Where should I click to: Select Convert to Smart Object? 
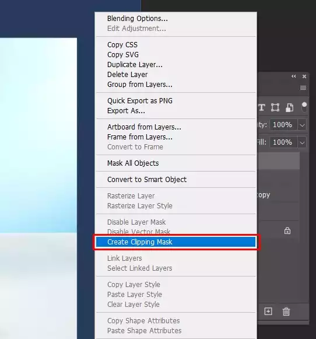(147, 180)
